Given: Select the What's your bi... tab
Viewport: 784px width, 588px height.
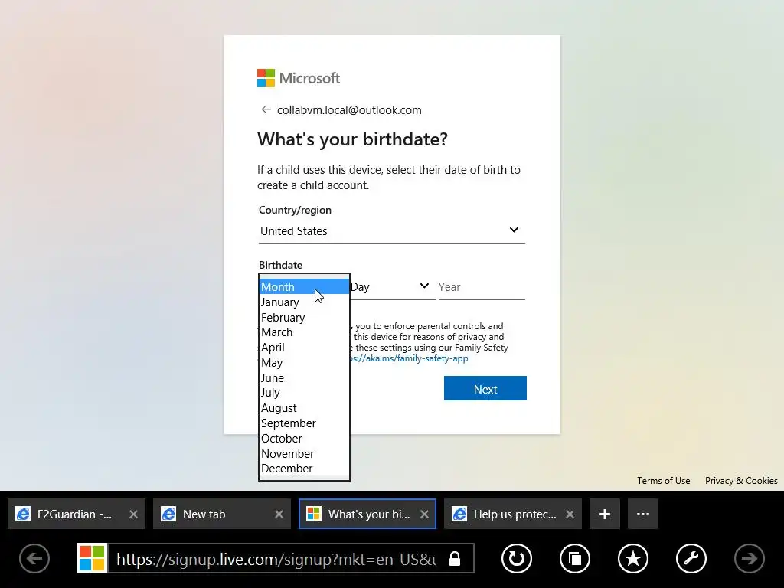Looking at the screenshot, I should tap(367, 514).
